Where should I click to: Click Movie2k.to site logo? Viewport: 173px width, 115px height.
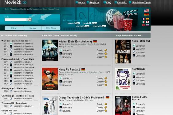[x=16, y=2]
